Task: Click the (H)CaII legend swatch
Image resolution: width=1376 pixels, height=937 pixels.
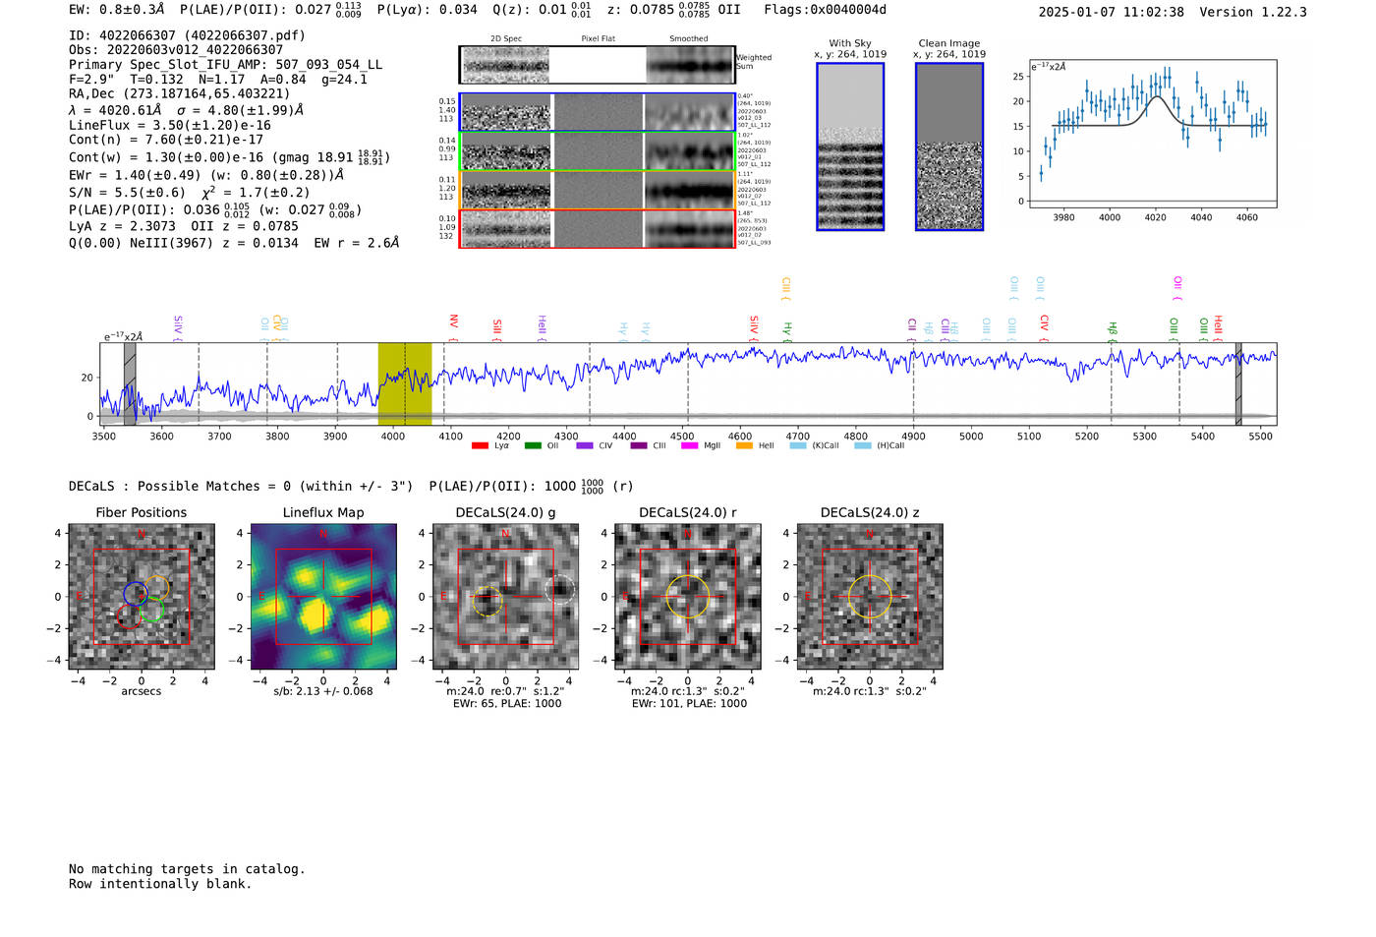Action: click(x=863, y=446)
